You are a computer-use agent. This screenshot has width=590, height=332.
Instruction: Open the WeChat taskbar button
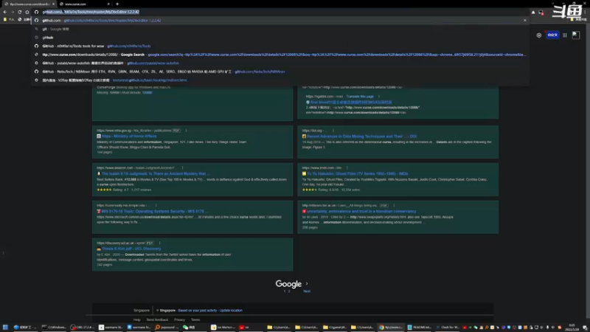point(189,328)
